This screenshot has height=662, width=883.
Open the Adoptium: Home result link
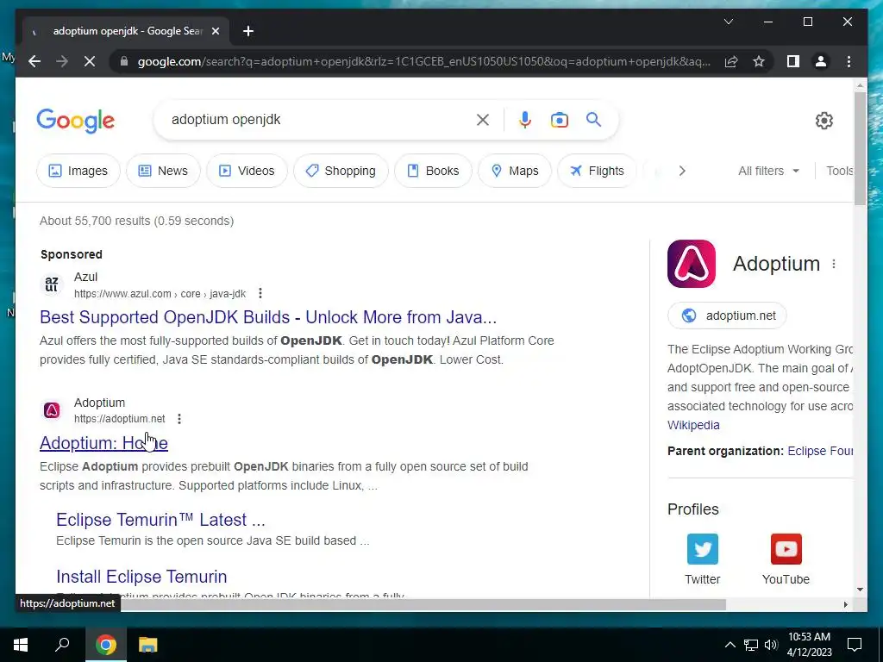(x=103, y=443)
